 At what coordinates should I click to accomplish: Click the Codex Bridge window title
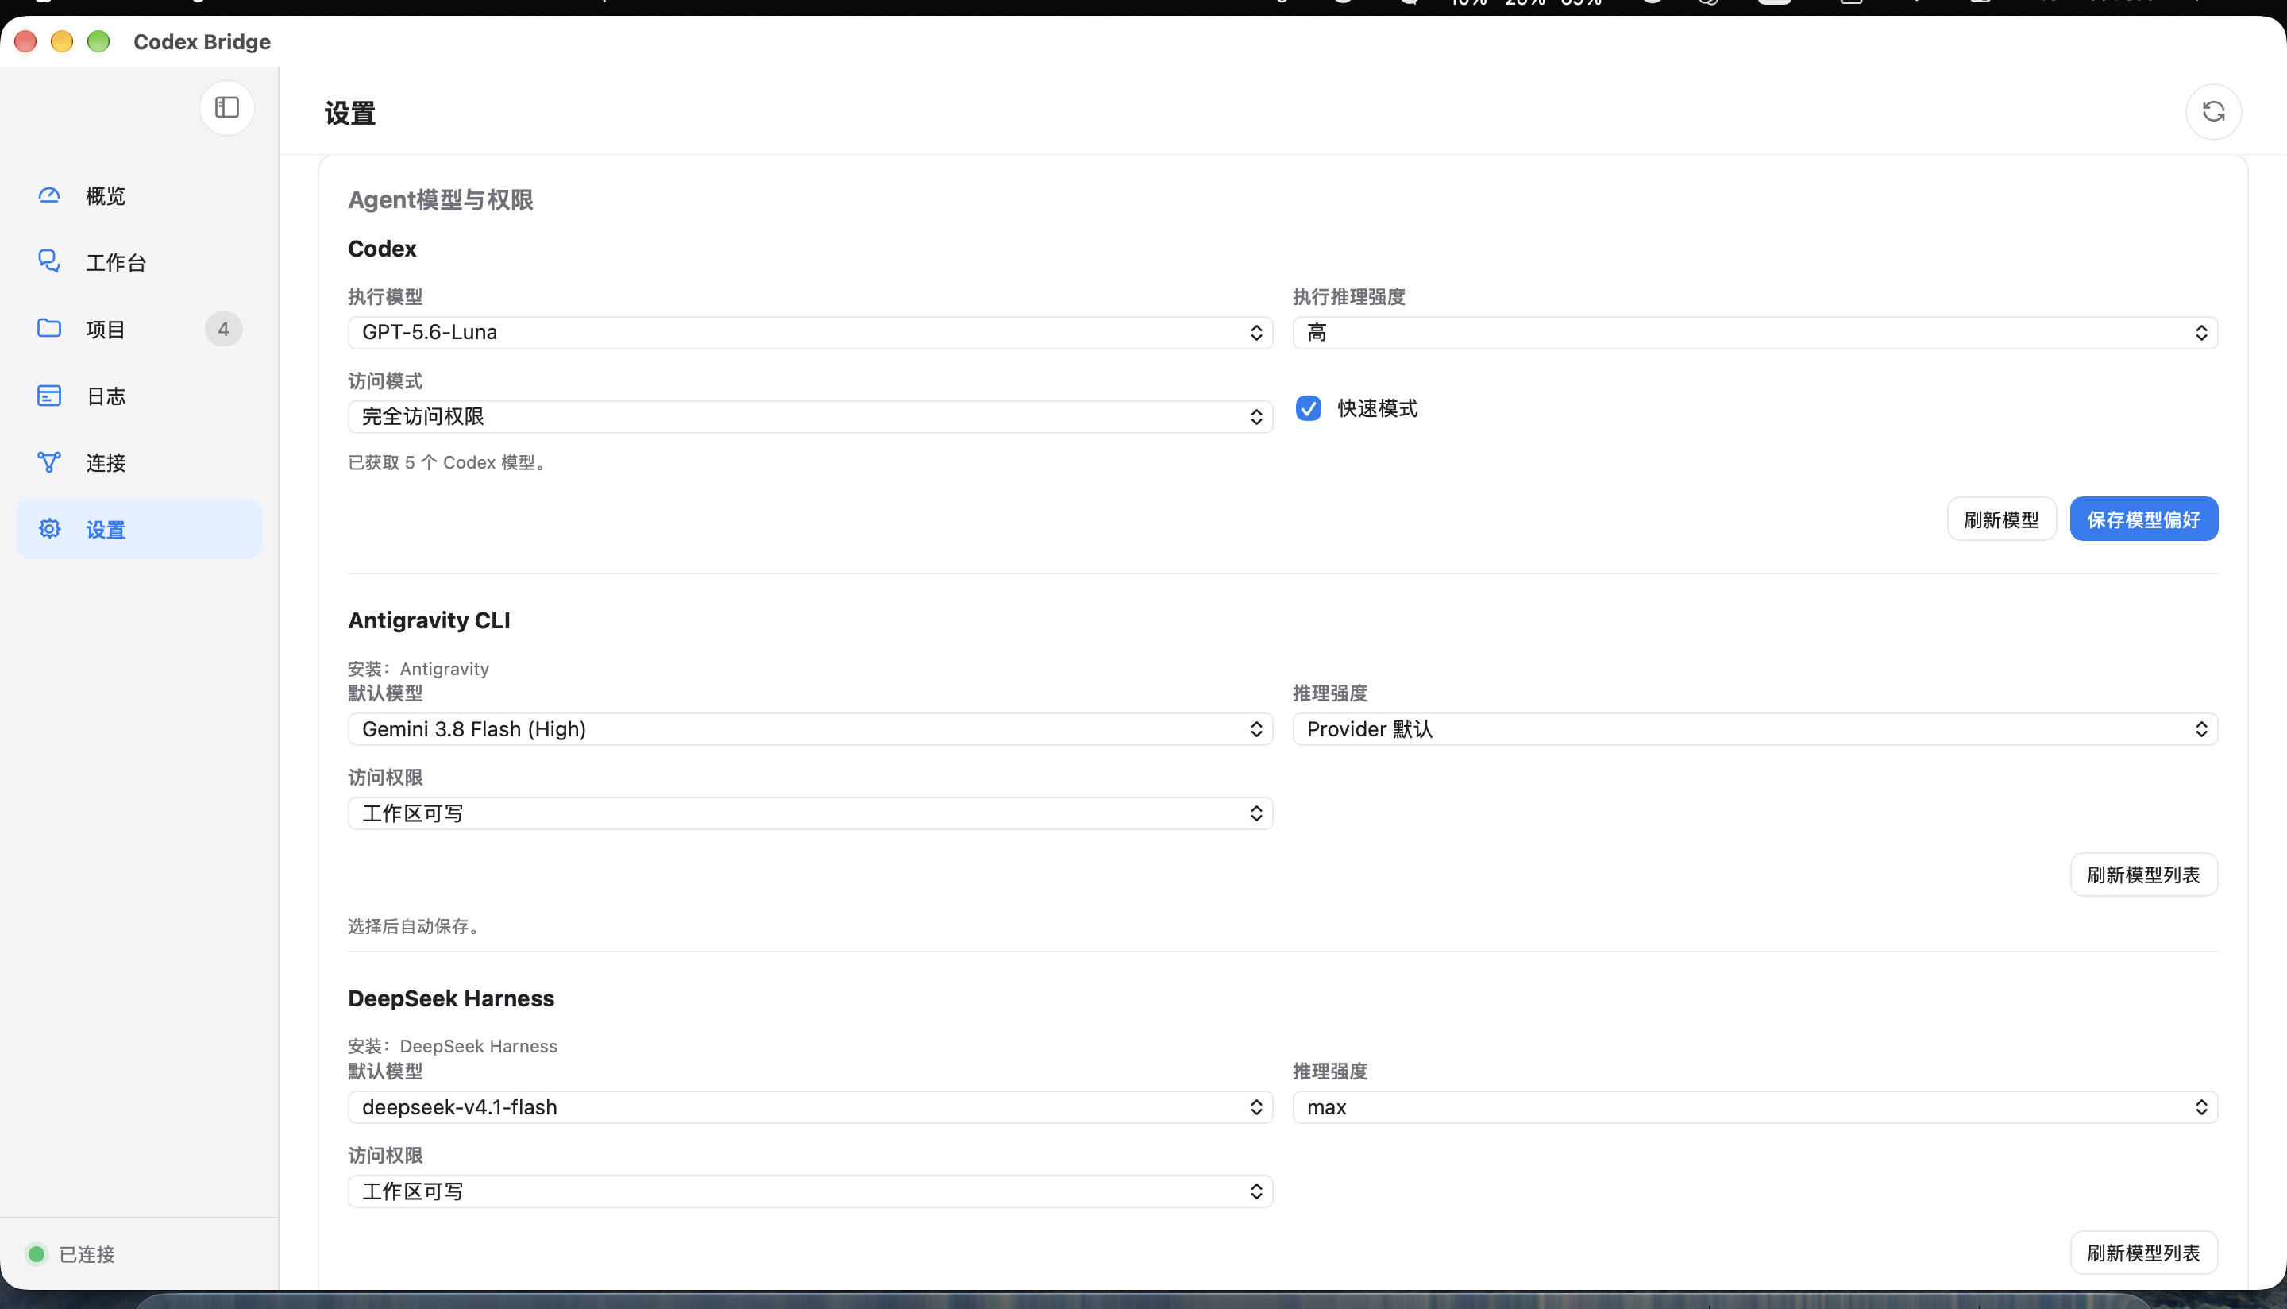202,41
